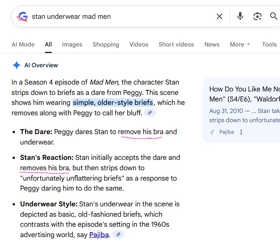Clear the search box with X icon
This screenshot has width=280, height=244.
pyautogui.click(x=219, y=16)
